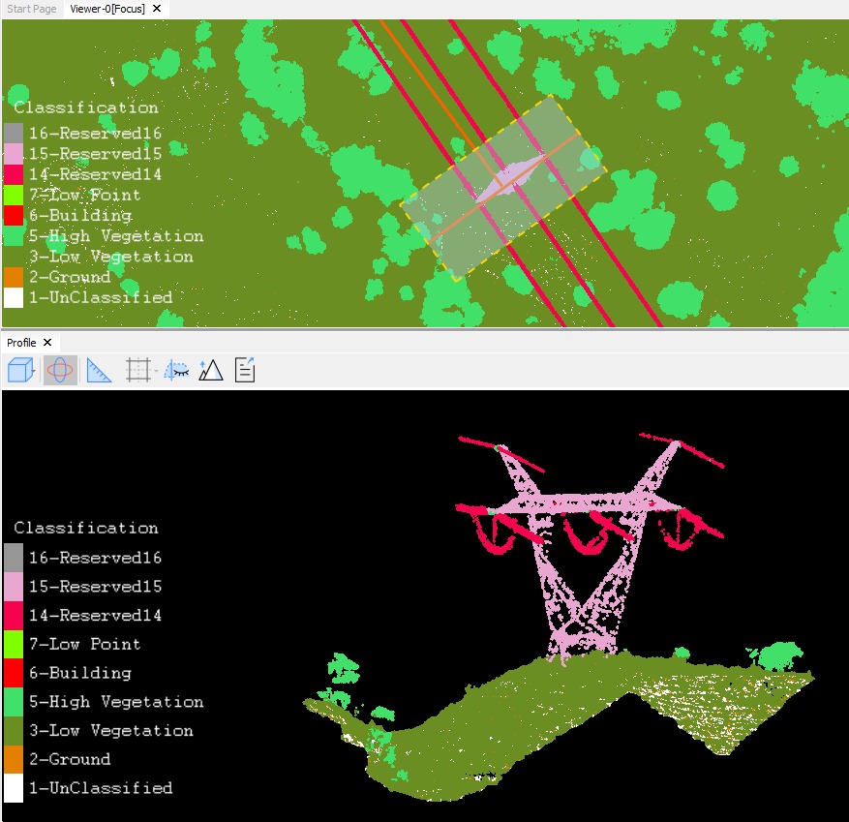Screen dimensions: 849x822
Task: Click the hide points by side icon
Action: tap(176, 371)
